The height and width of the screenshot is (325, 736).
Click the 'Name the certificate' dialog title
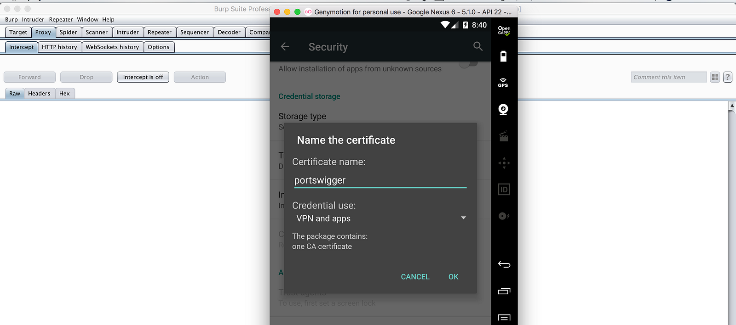[346, 140]
